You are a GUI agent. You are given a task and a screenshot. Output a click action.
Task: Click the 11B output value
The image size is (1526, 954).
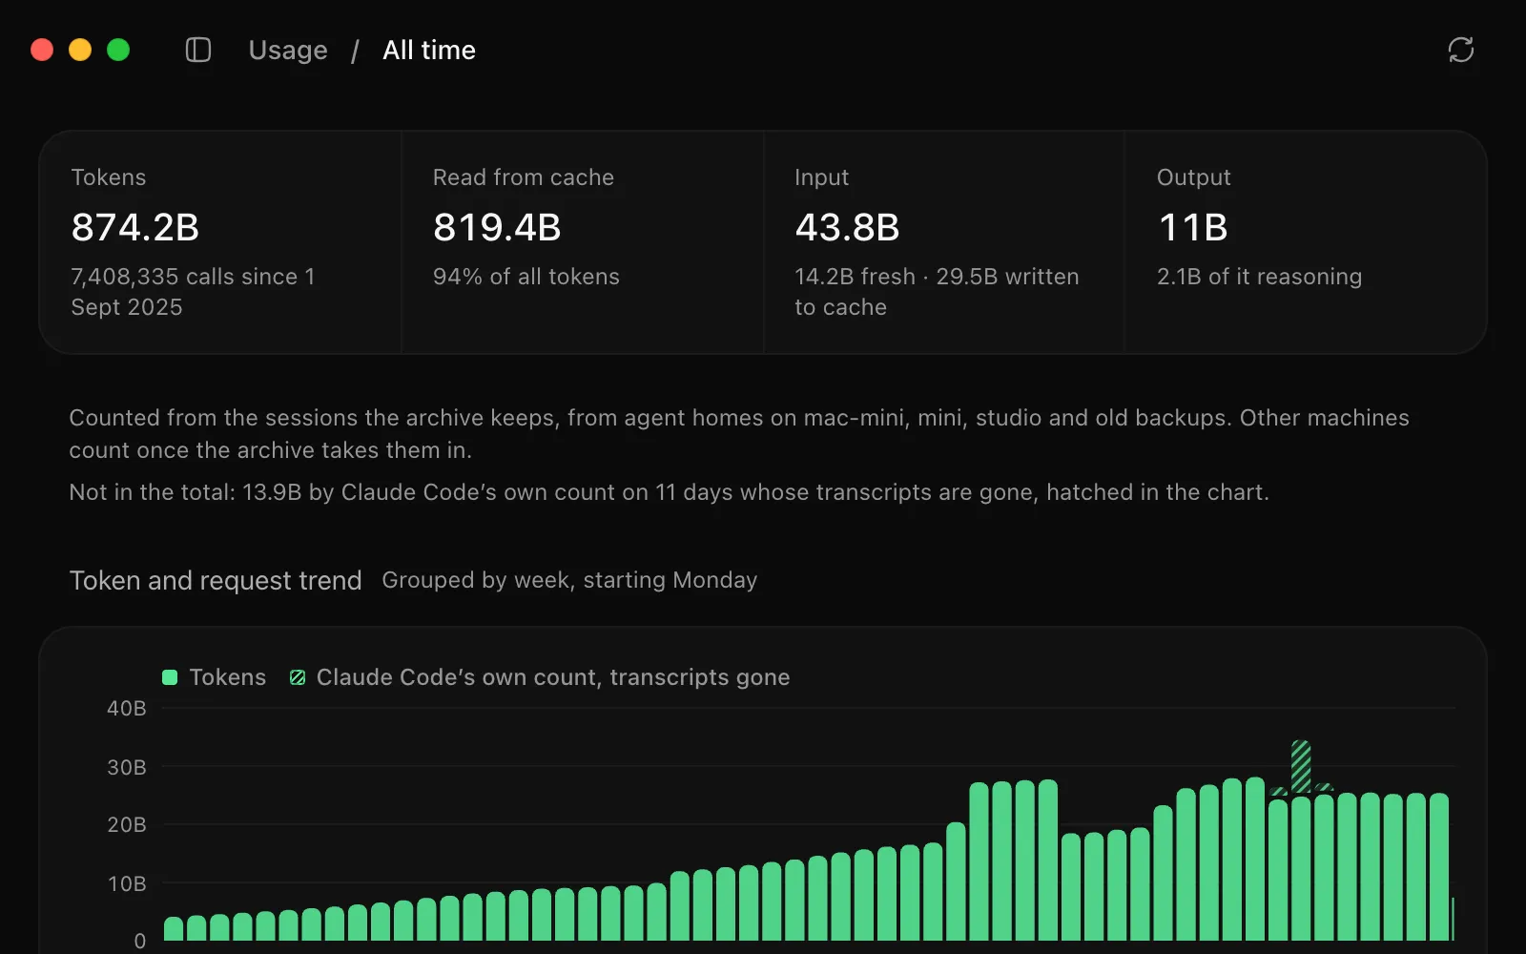[1192, 227]
